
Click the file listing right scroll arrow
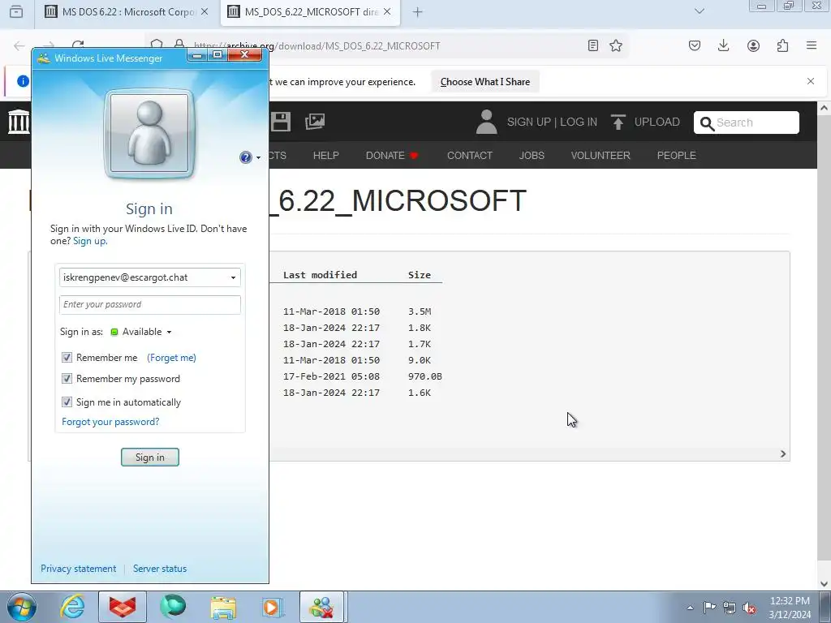pyautogui.click(x=783, y=454)
